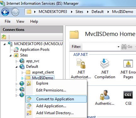
Task: Click the app_svc stopped site globe icon
Action: [22, 61]
